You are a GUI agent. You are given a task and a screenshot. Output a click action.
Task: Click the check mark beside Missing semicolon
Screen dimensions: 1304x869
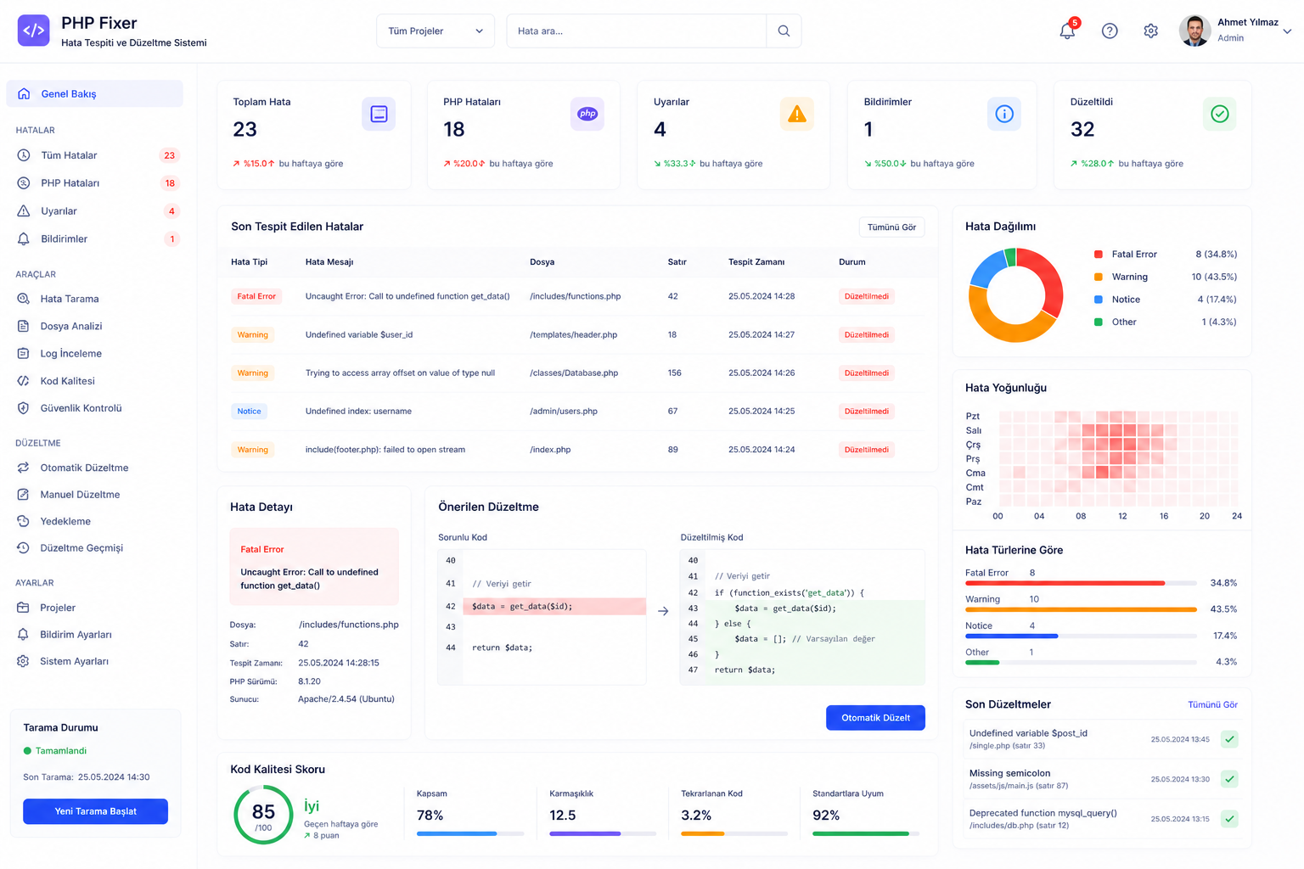(1229, 779)
